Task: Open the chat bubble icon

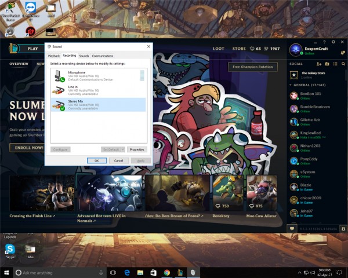Action: 292,229
